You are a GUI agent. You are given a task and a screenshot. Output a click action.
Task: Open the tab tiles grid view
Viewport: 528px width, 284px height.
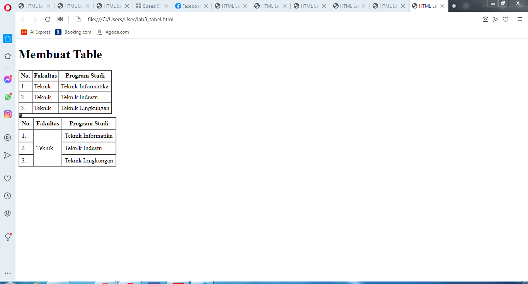click(x=60, y=19)
